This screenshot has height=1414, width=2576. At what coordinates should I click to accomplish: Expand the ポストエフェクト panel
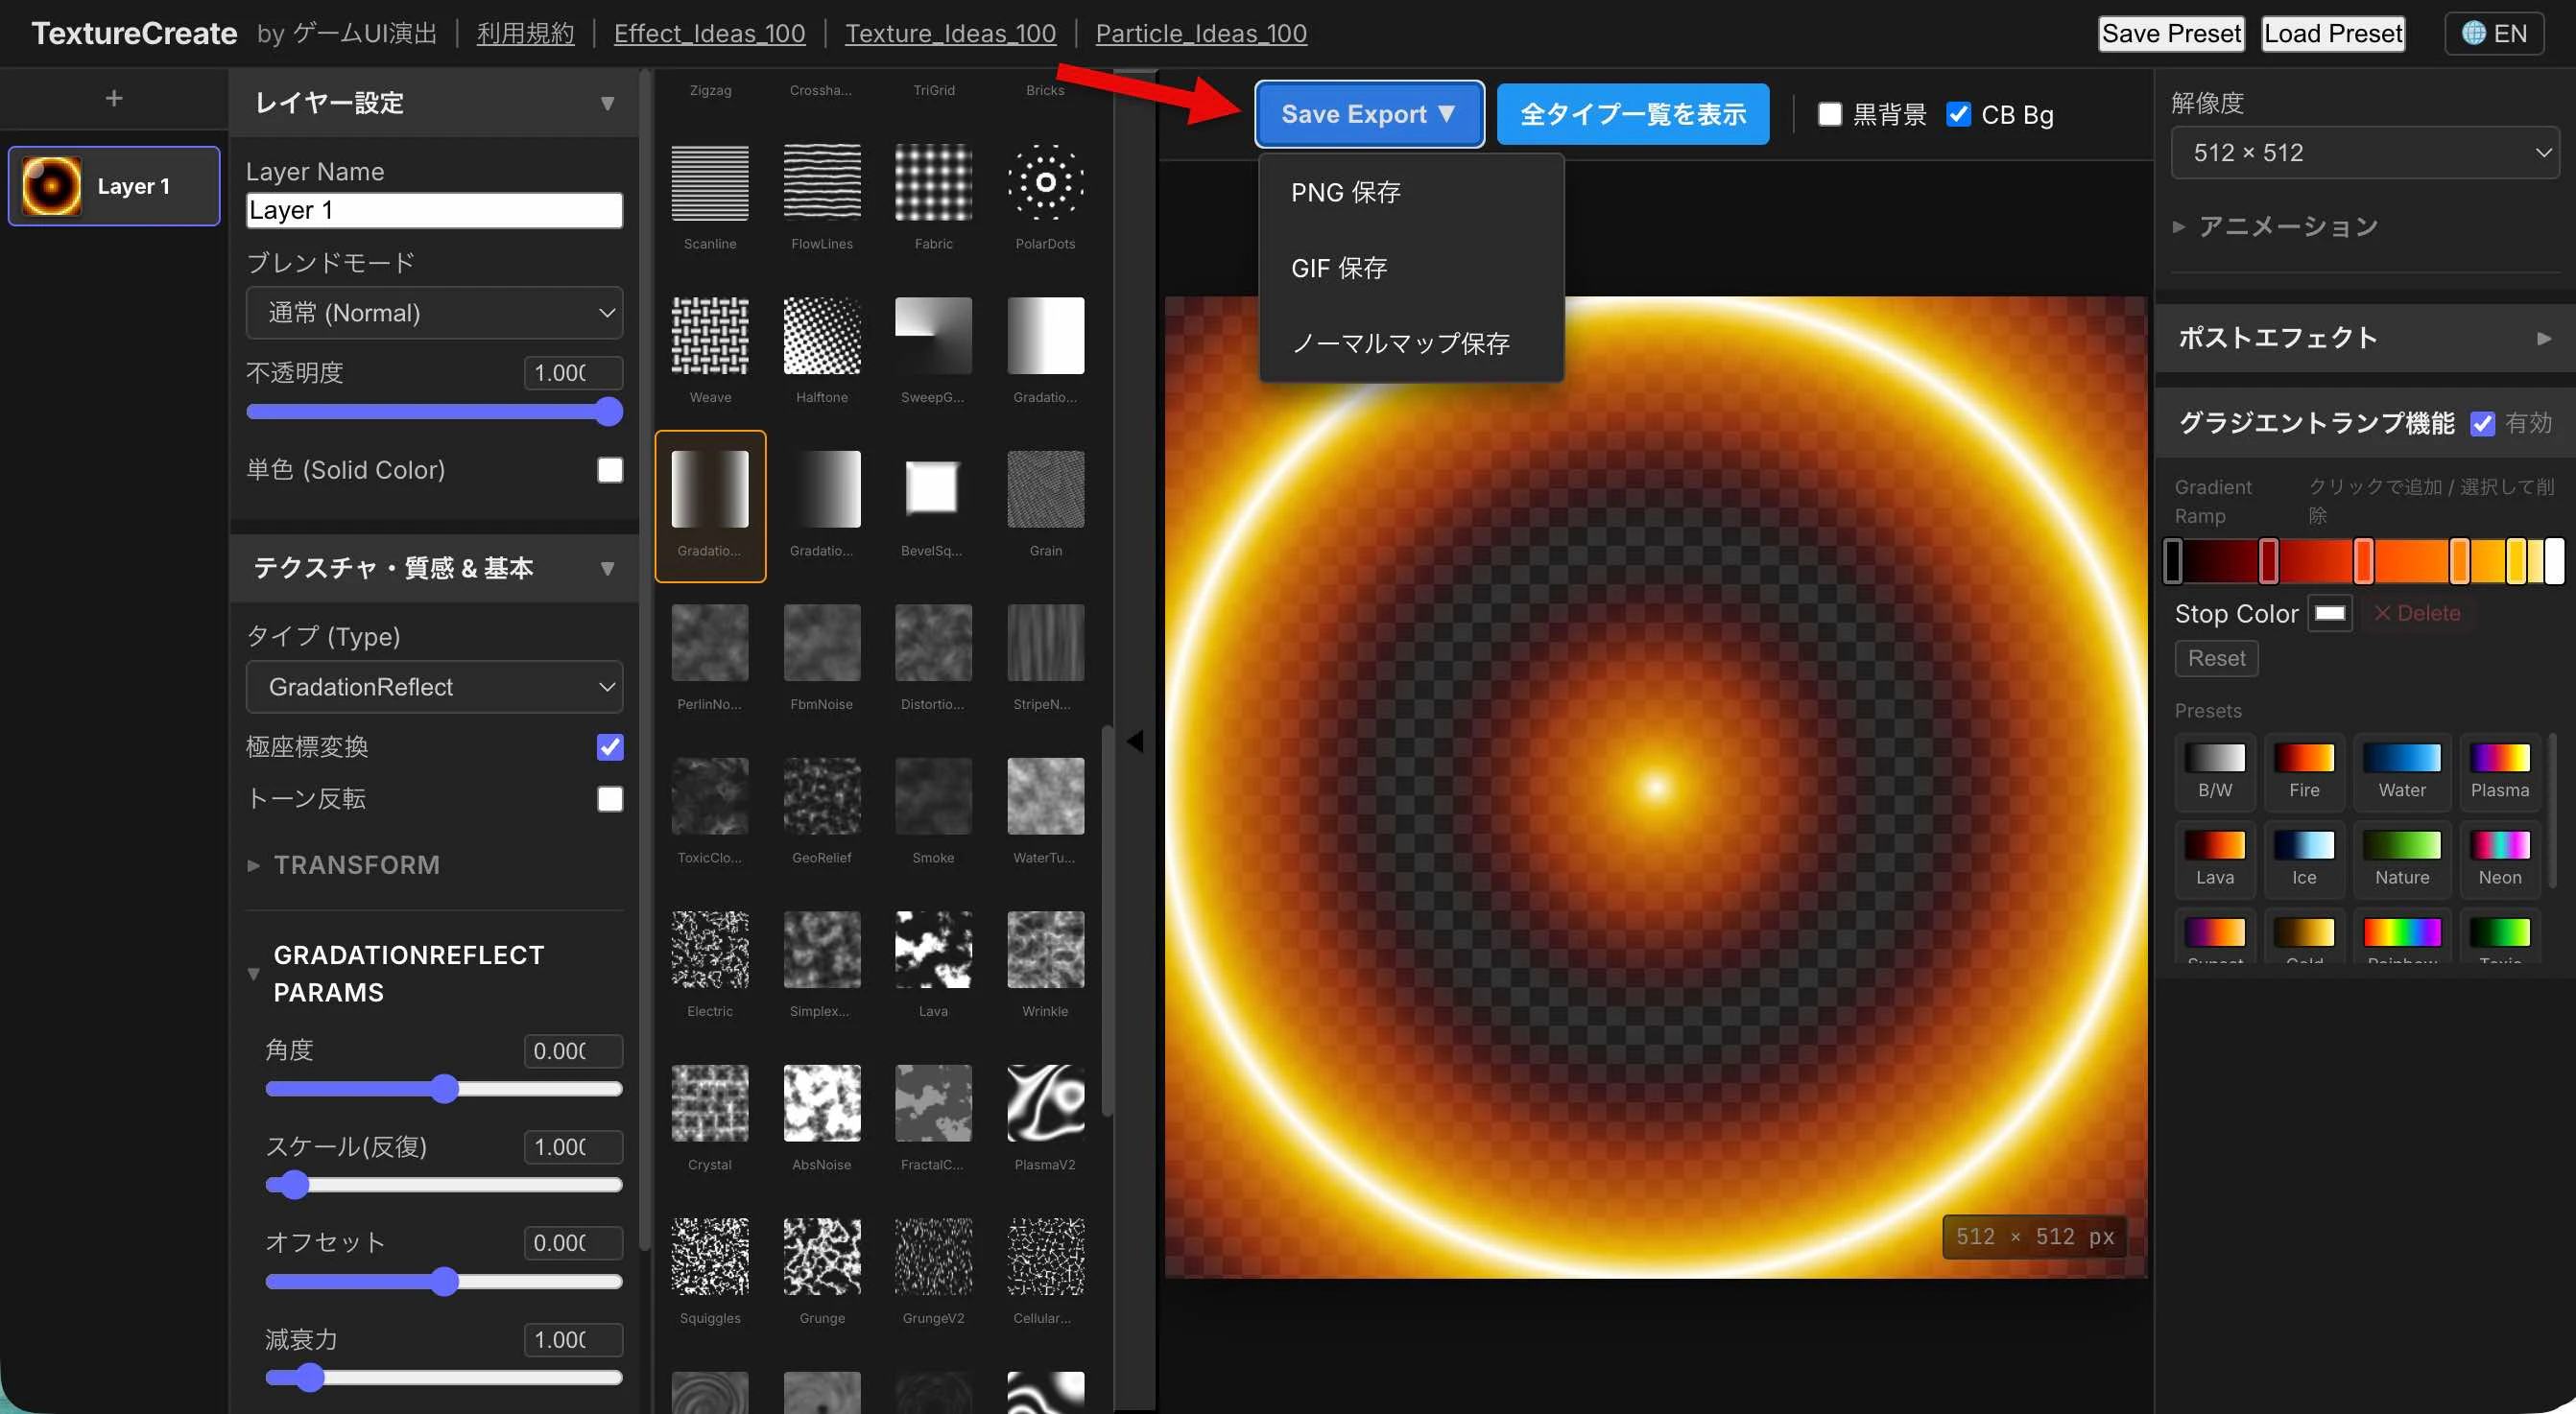tap(2364, 338)
